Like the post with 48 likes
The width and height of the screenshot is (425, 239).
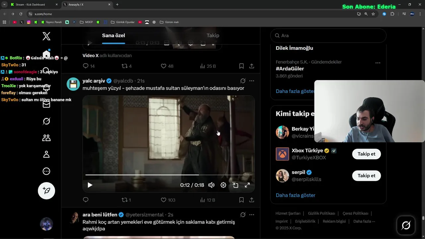coord(167,66)
